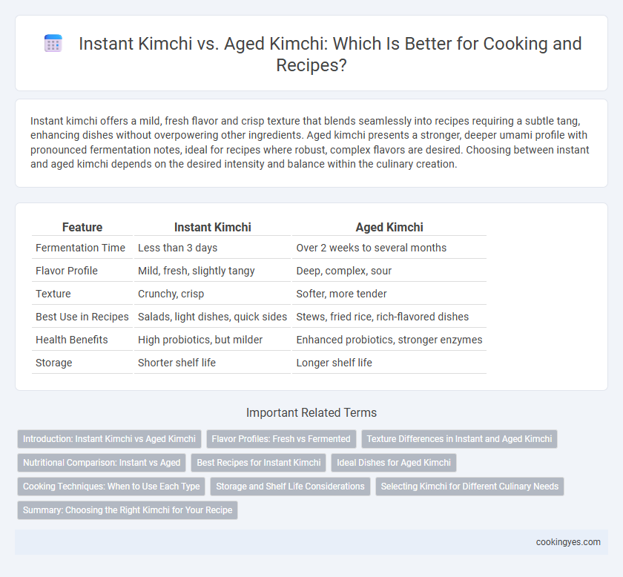Click the Aged Kimchi column header
Screen dimensions: 623x577
tap(389, 227)
